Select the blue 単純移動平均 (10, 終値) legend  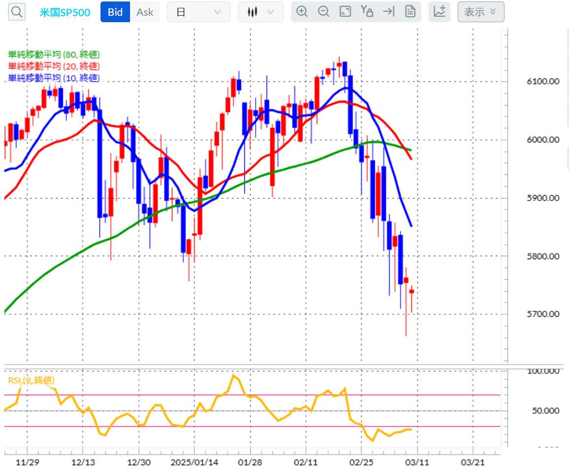[54, 78]
